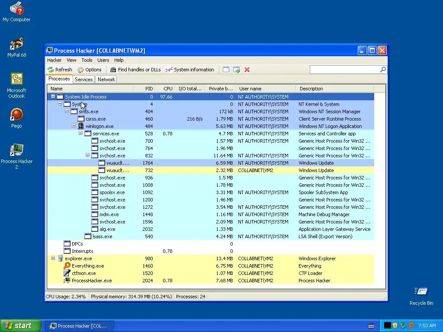This screenshot has height=332, width=443.
Task: Select the alg.exe process row
Action: point(211,229)
